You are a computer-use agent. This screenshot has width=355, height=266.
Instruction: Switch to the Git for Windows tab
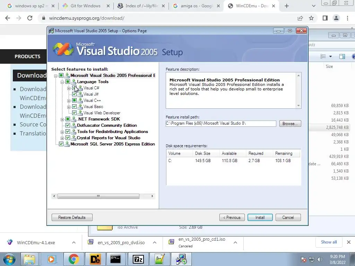pos(85,6)
